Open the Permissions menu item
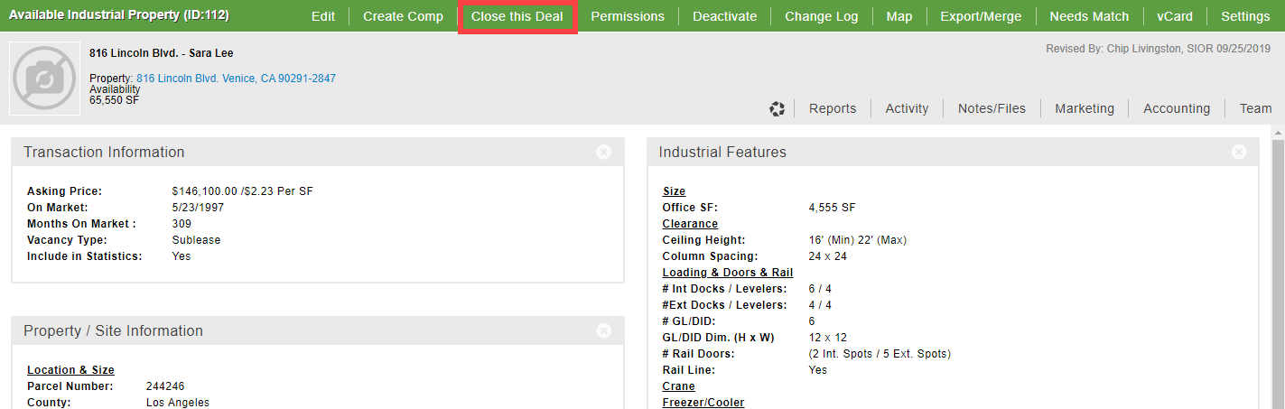 pos(628,16)
